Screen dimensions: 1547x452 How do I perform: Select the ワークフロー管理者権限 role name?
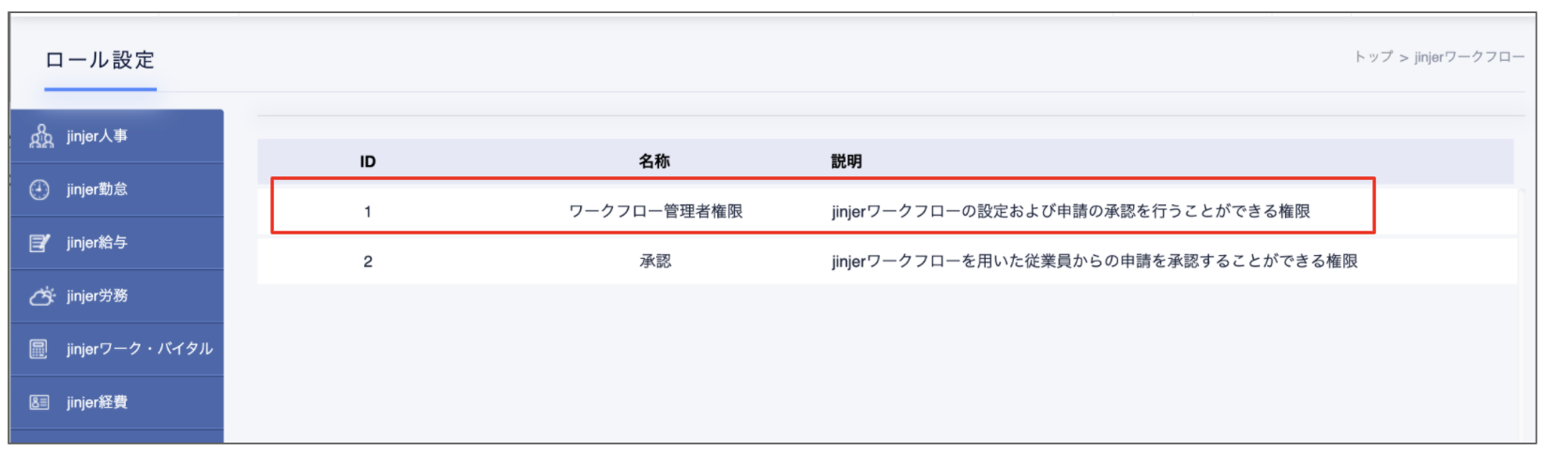(x=655, y=212)
